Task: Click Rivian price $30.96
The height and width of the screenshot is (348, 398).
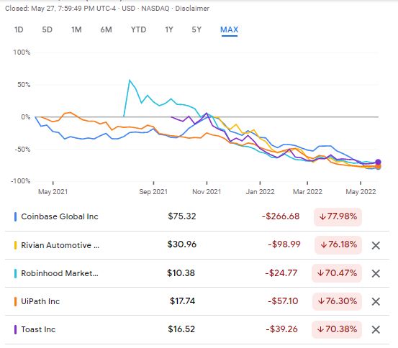Action: (x=182, y=244)
